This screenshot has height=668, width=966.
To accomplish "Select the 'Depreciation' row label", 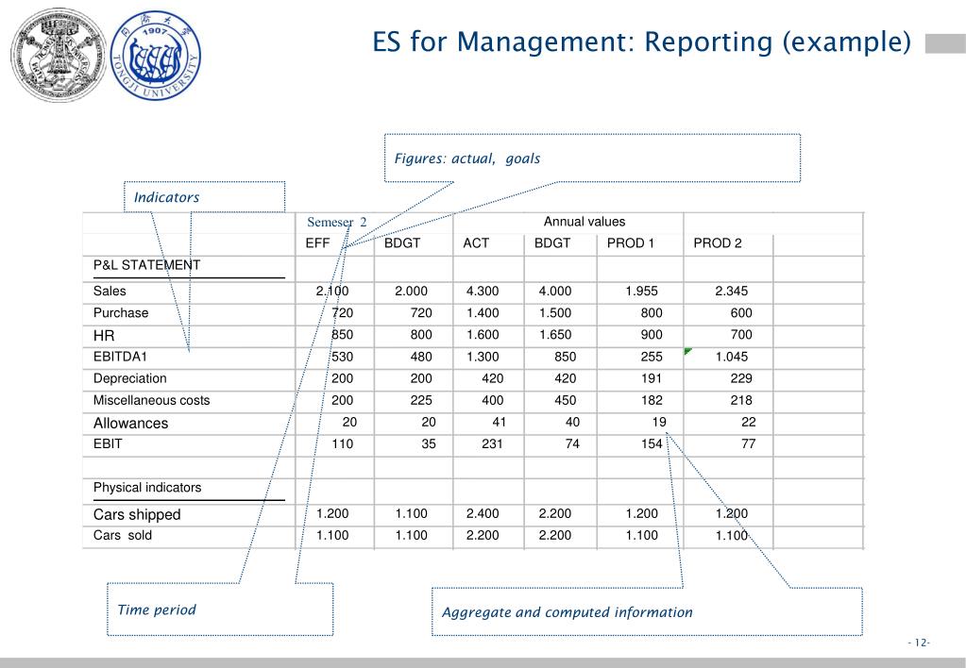I will [130, 378].
